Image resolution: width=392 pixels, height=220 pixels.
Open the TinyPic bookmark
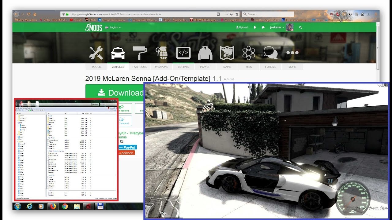click(173, 20)
